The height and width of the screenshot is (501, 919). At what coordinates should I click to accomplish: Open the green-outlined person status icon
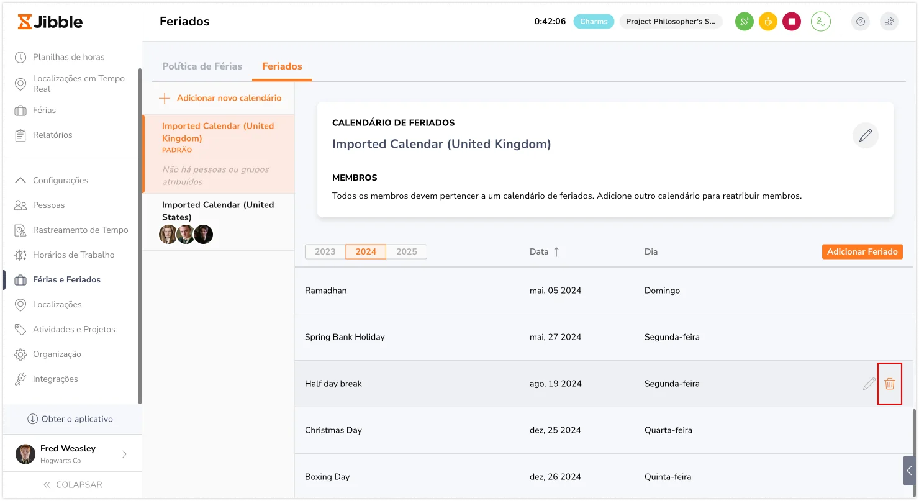click(x=820, y=22)
